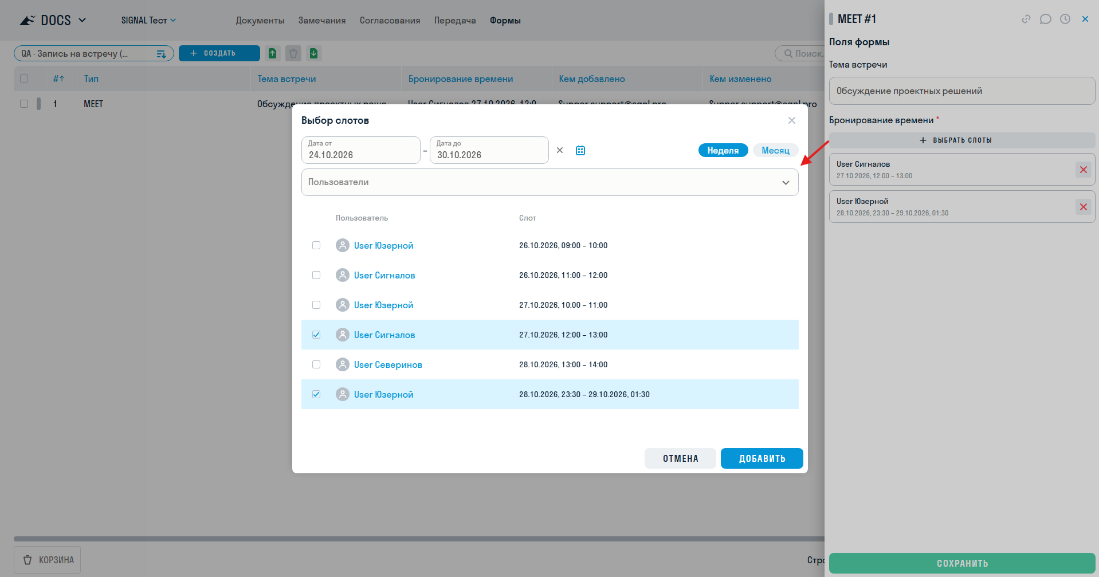Viewport: 1099px width, 577px height.
Task: Open history clock icon in MEET #1 panel
Action: (1065, 19)
